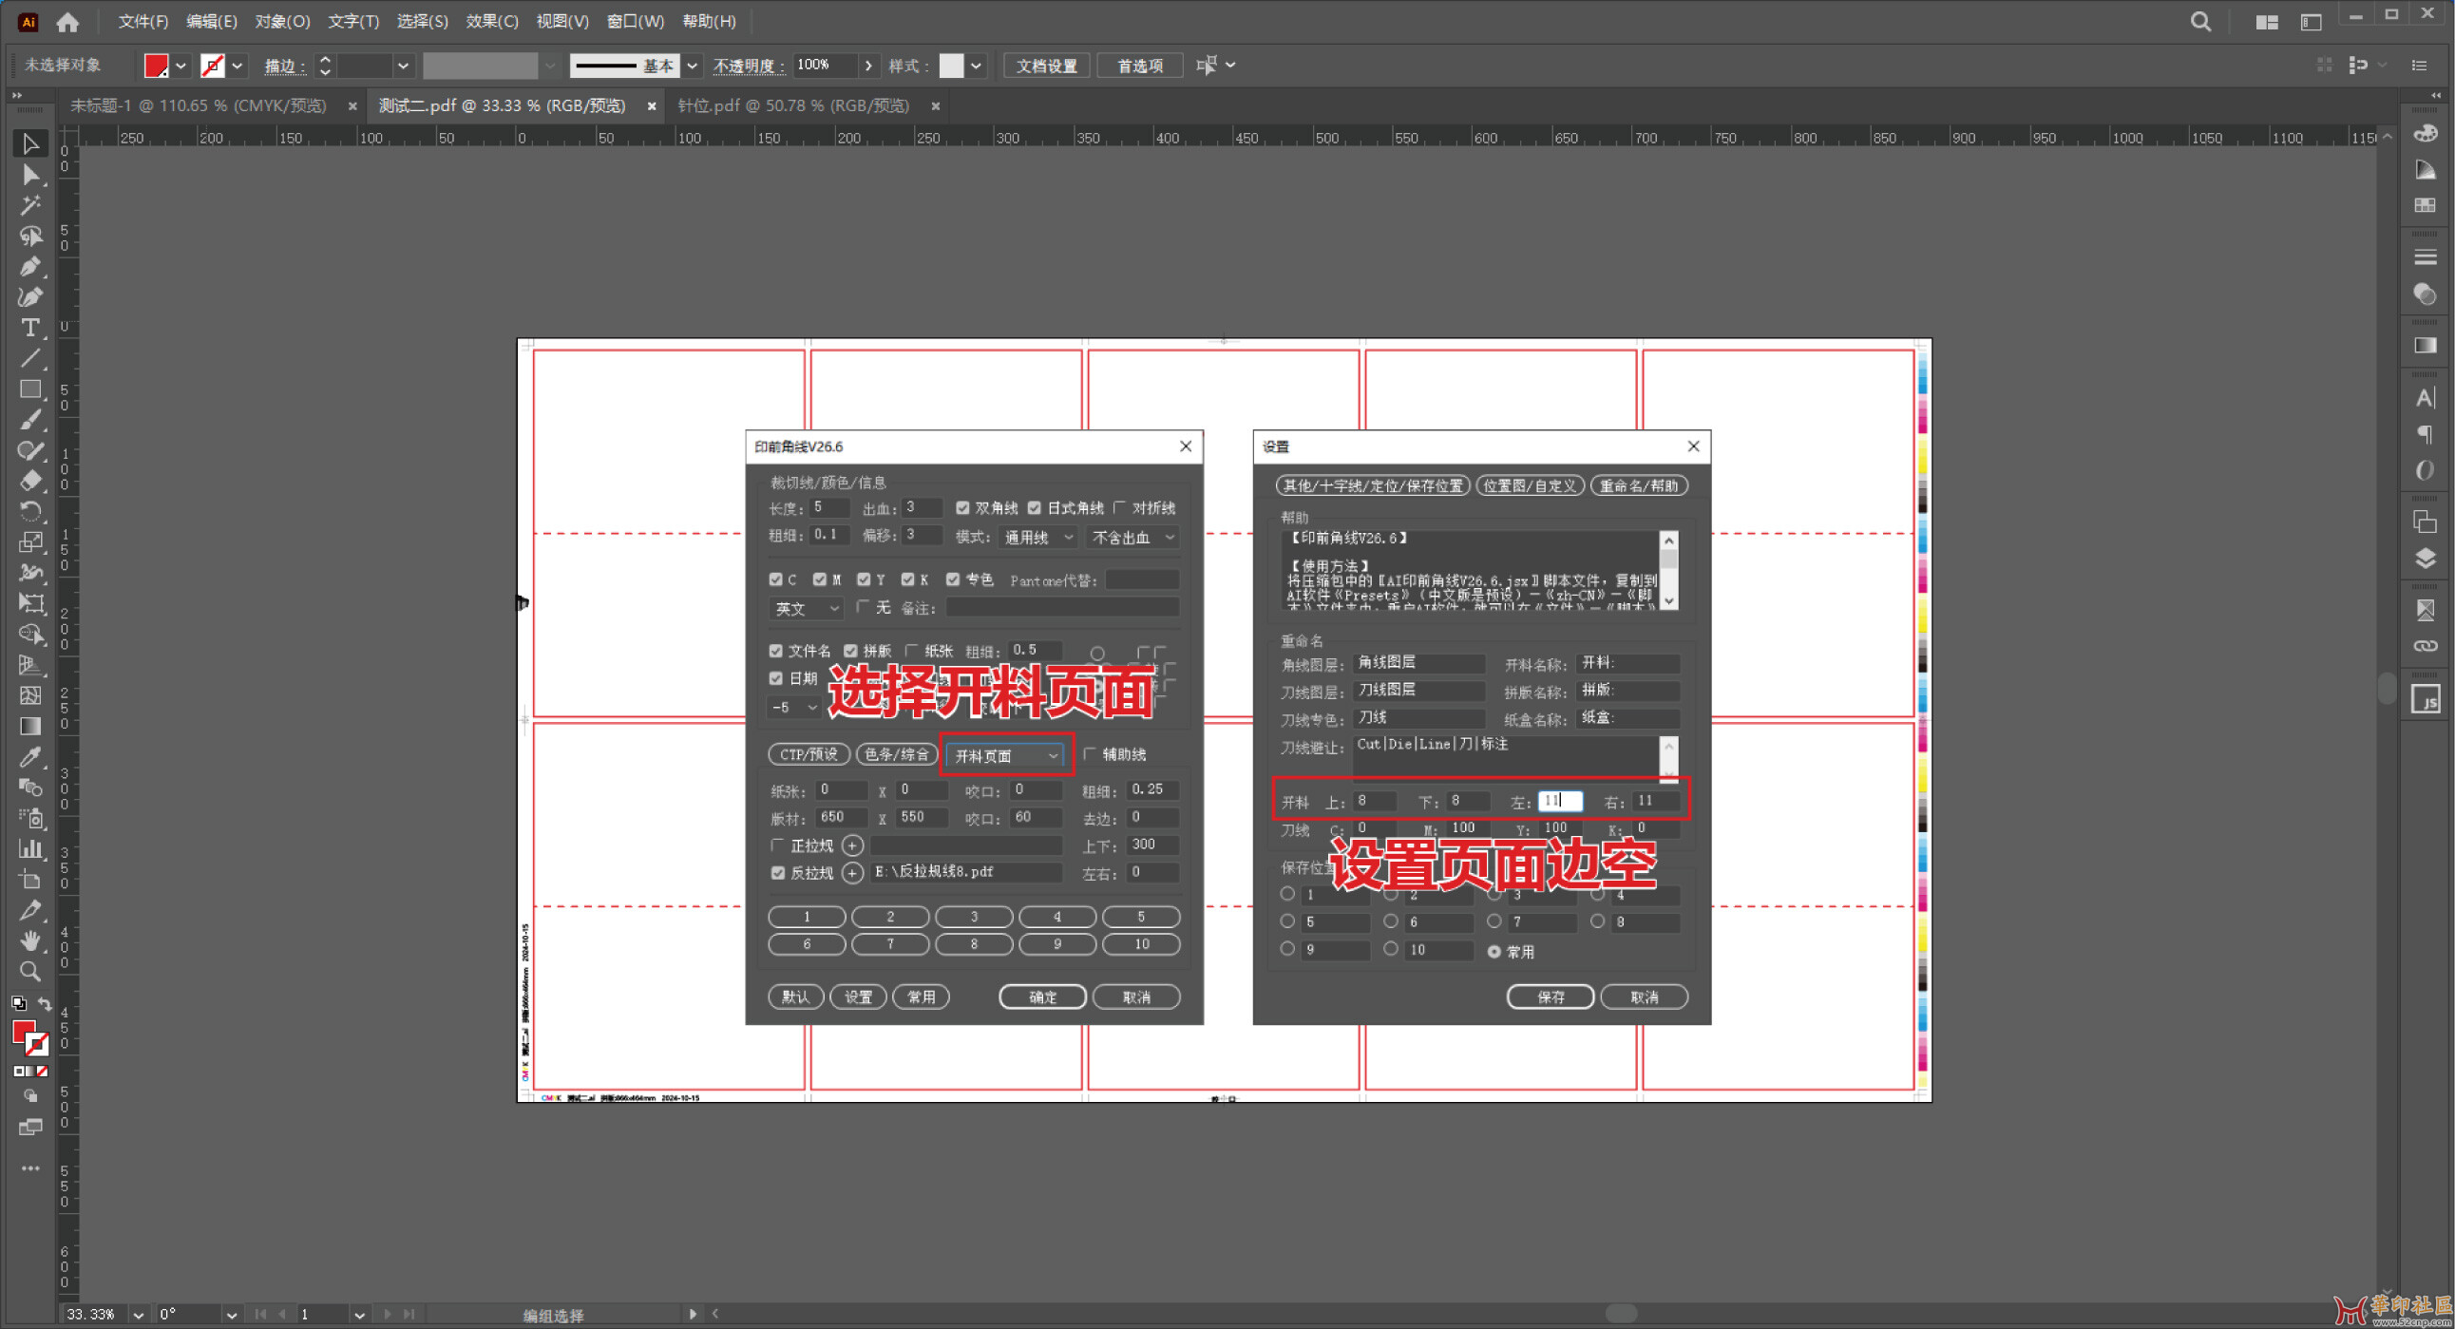Open the 对象(O) menu

click(x=282, y=21)
